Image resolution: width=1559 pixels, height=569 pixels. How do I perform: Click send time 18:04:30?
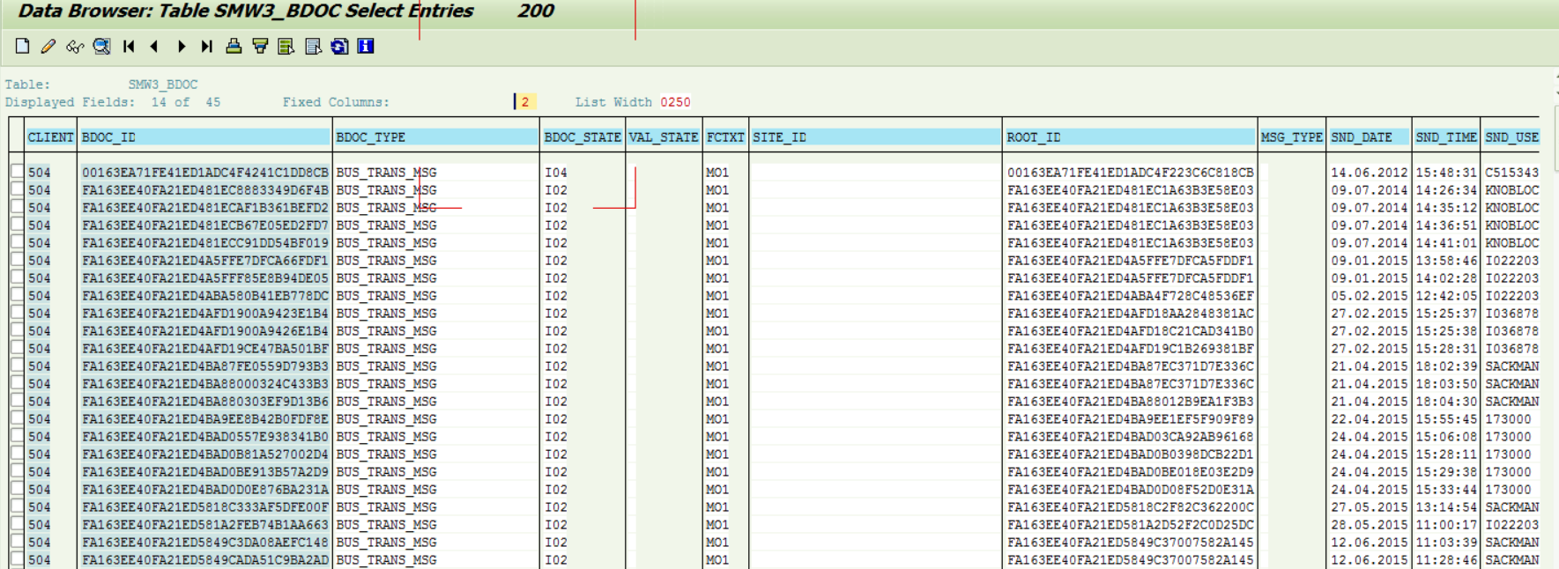click(1446, 402)
